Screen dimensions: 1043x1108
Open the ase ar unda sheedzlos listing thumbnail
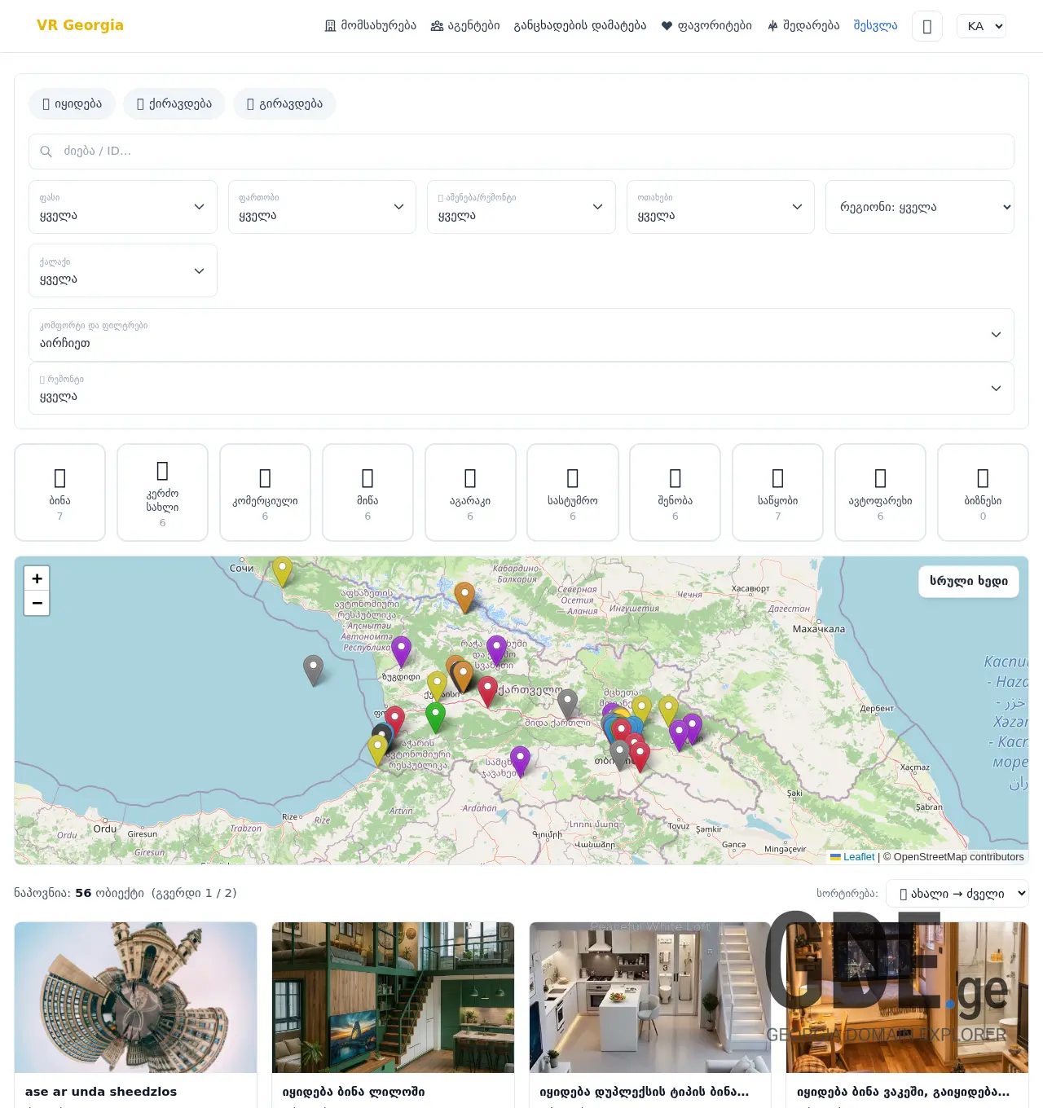(x=135, y=997)
